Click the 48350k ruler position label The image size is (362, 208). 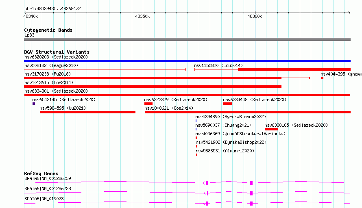[142, 16]
